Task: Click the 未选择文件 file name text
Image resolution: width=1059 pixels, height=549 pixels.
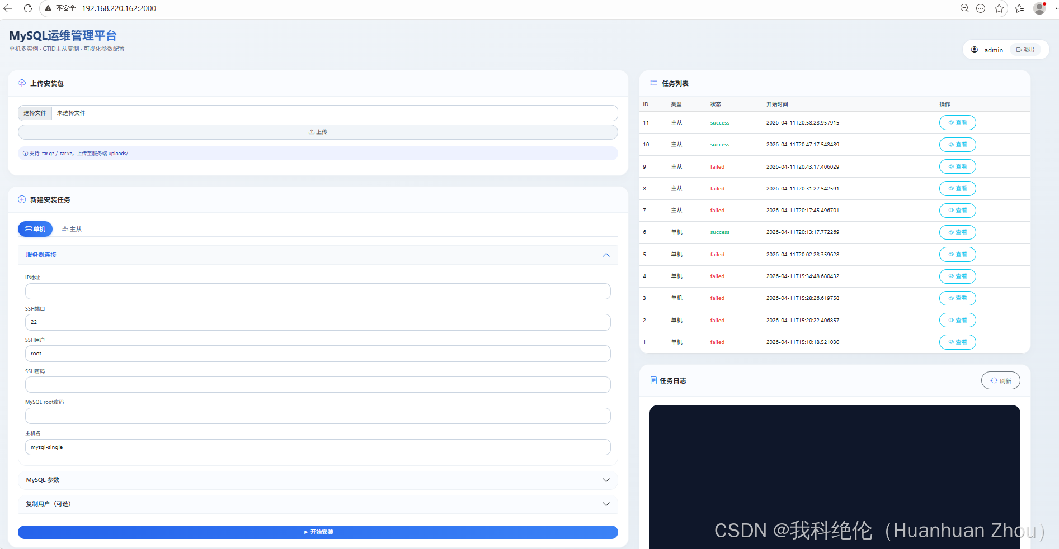Action: coord(71,113)
